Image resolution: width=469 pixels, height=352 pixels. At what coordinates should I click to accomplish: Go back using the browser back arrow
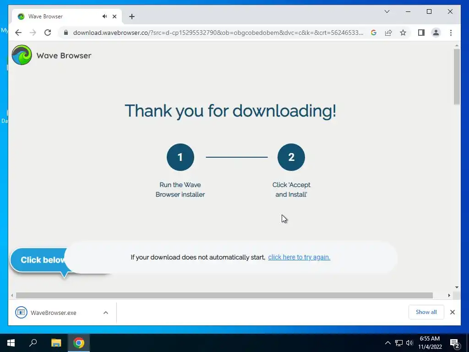pyautogui.click(x=18, y=33)
